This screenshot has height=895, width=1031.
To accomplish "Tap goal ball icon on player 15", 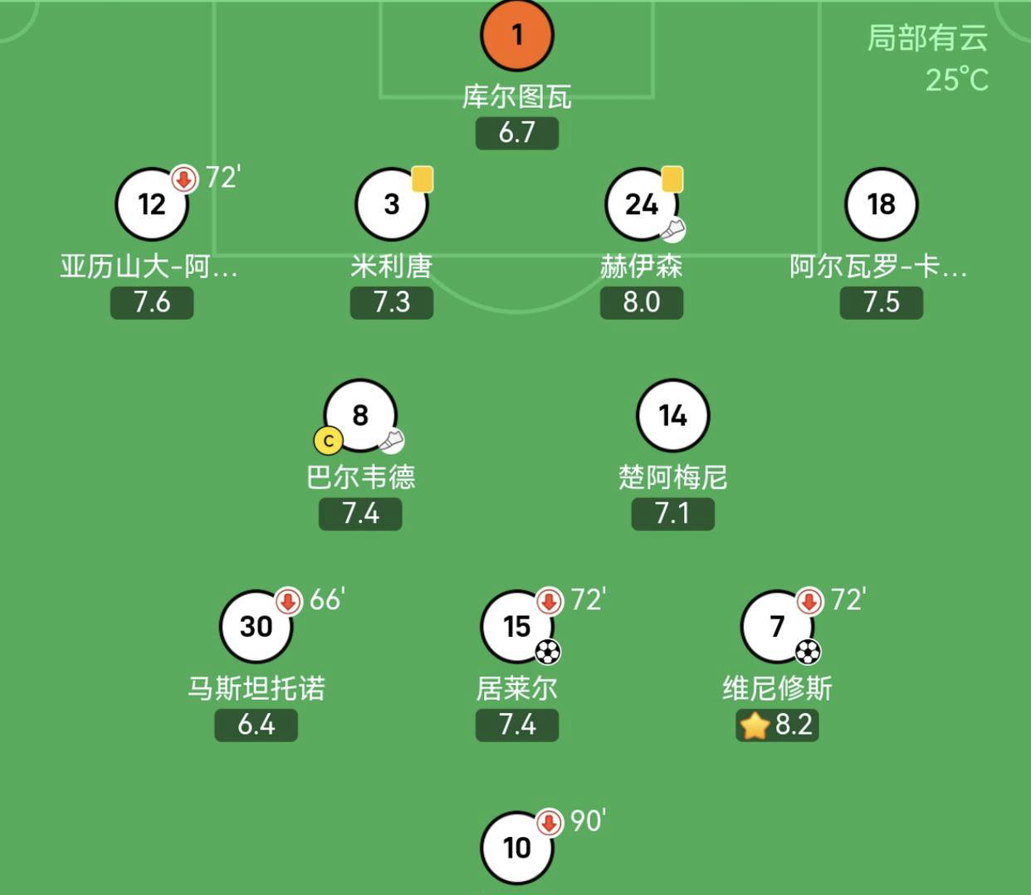I will tap(548, 652).
